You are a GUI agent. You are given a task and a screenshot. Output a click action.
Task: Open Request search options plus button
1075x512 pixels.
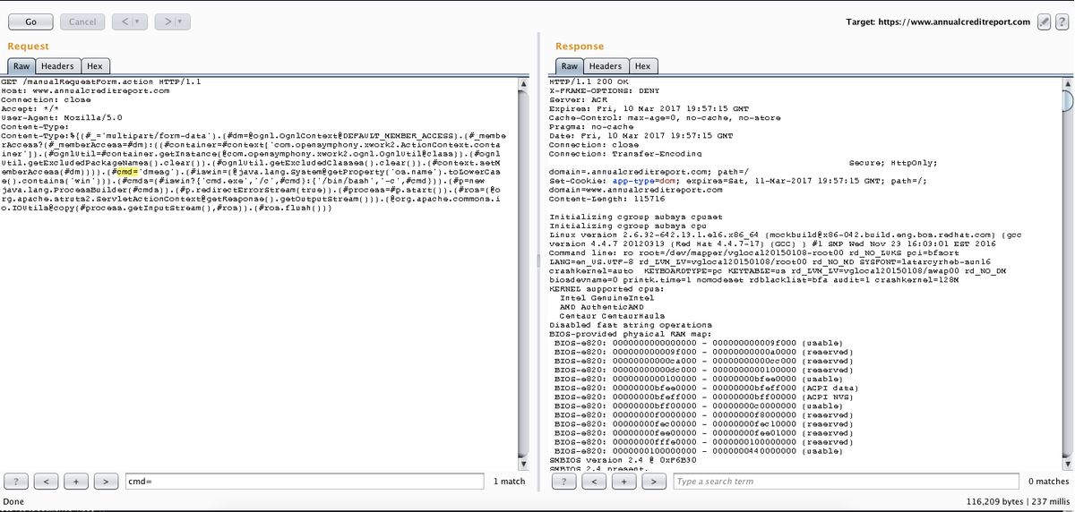pos(77,482)
